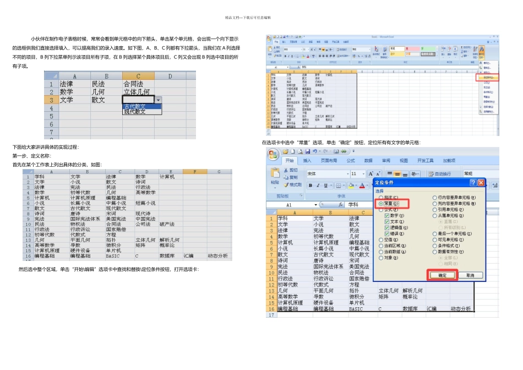Select the 空值 radio option
The width and height of the screenshot is (523, 370).
click(381, 240)
